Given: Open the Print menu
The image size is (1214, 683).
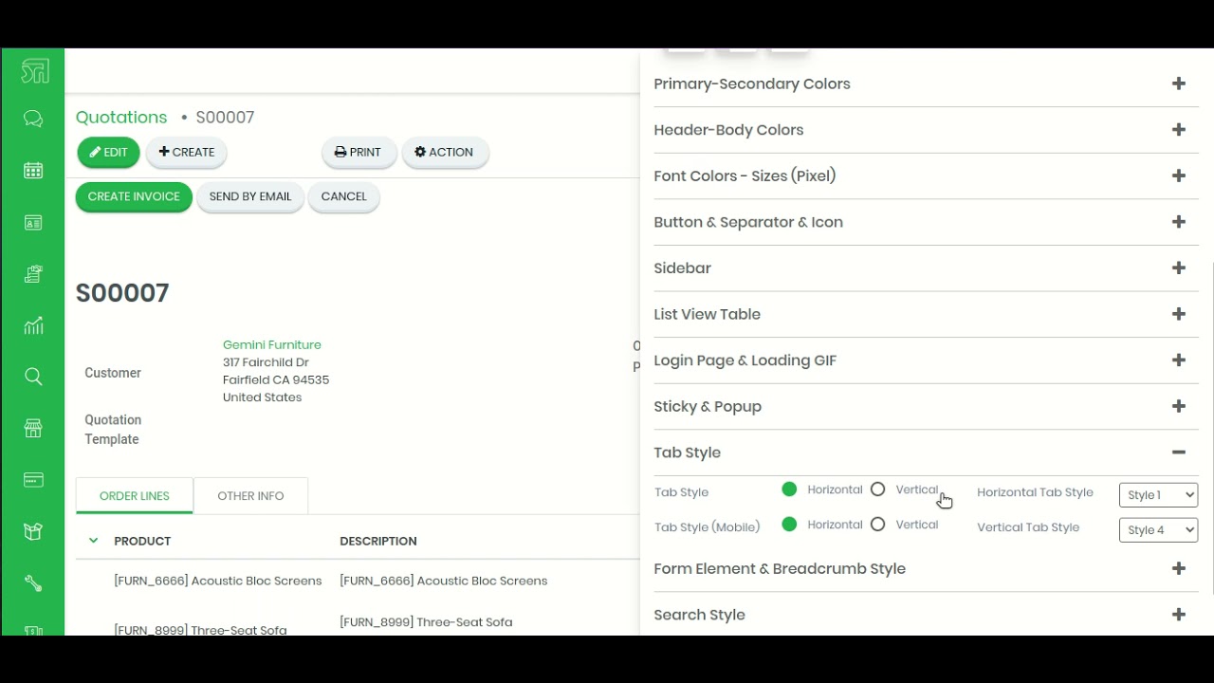Looking at the screenshot, I should click(x=358, y=152).
